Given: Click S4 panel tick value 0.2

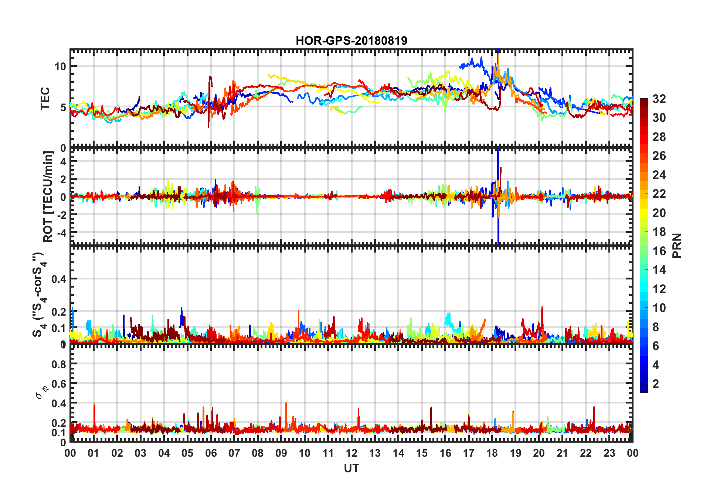Looking at the screenshot, I should point(59,312).
